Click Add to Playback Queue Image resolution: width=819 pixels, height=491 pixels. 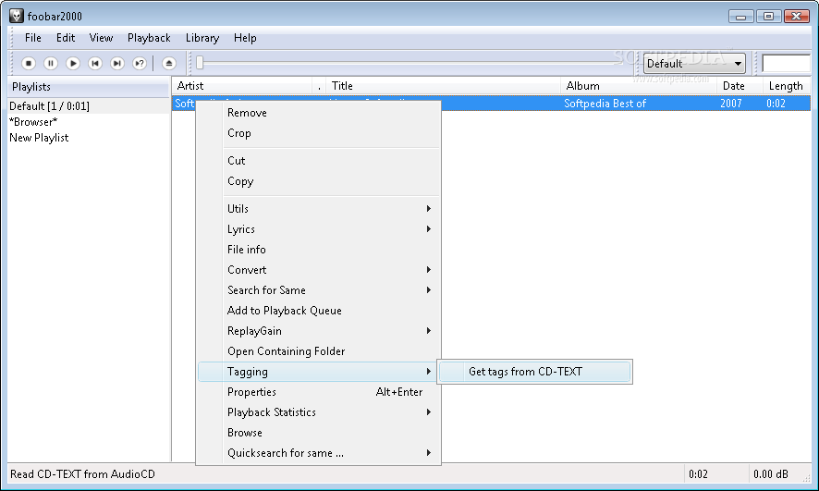318,311
